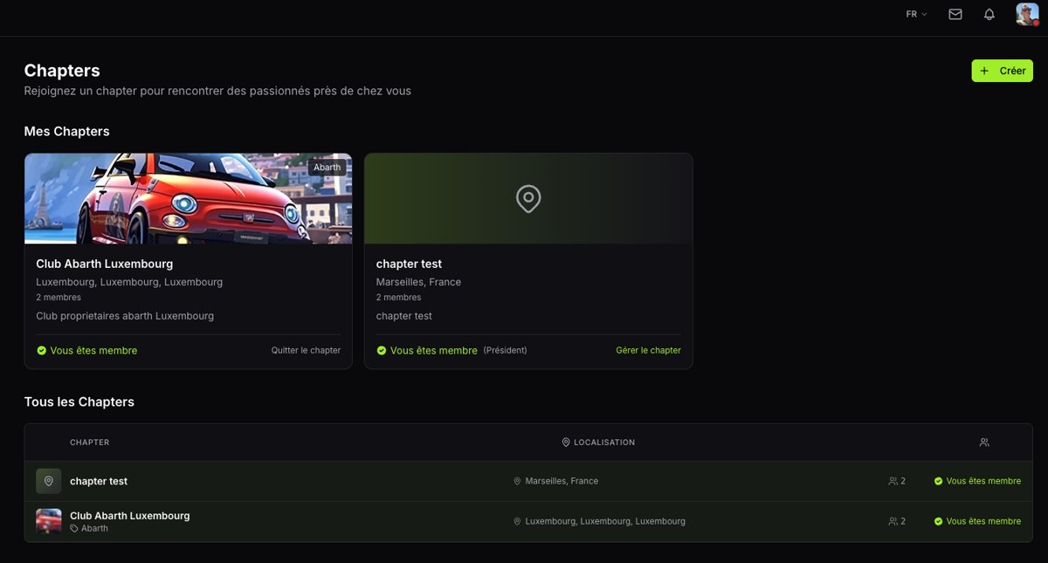
Task: Click the Abarth tag badge on card image
Action: point(327,168)
